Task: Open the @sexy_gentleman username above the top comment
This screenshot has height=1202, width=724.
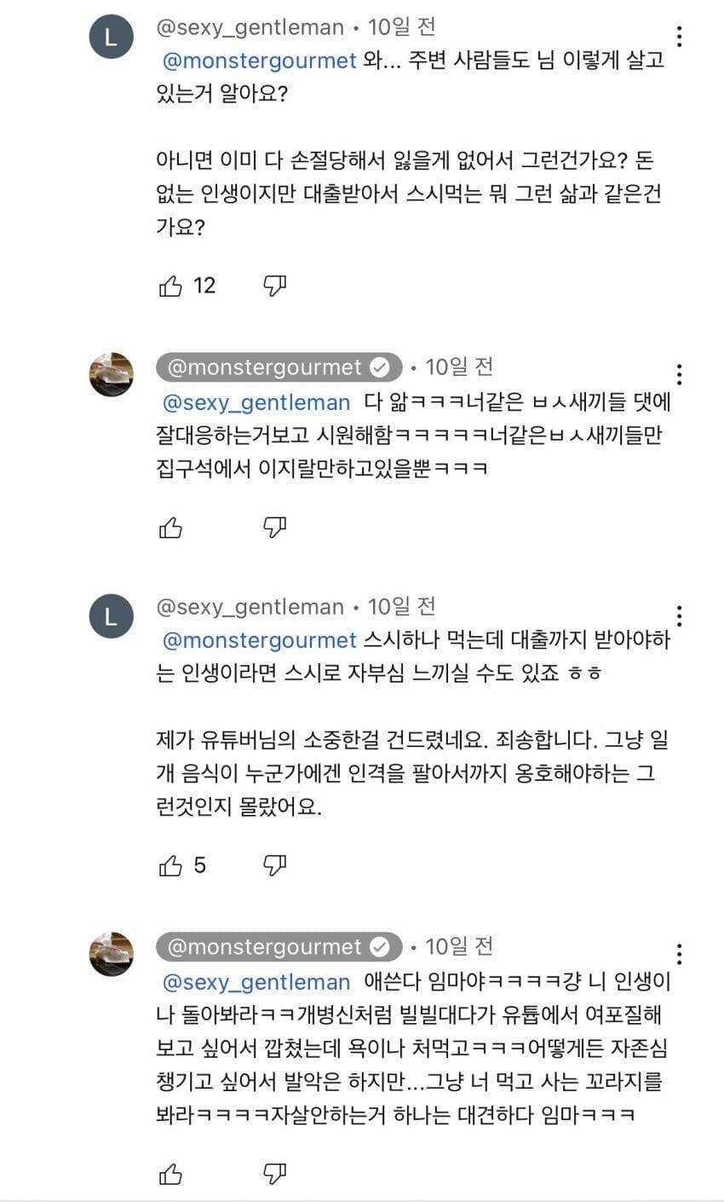Action: (250, 27)
